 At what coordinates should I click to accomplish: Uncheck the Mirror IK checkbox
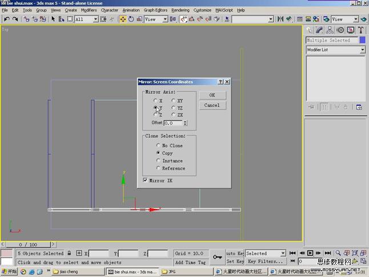pyautogui.click(x=145, y=180)
